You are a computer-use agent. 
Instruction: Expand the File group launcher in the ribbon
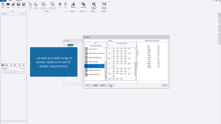26,11
